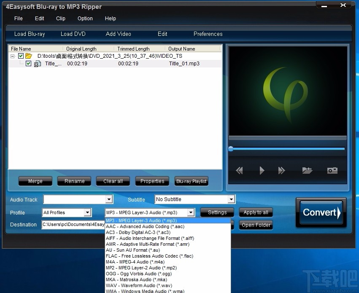This screenshot has height=293, width=359.
Task: Click the rewind playback icon
Action: (239, 170)
